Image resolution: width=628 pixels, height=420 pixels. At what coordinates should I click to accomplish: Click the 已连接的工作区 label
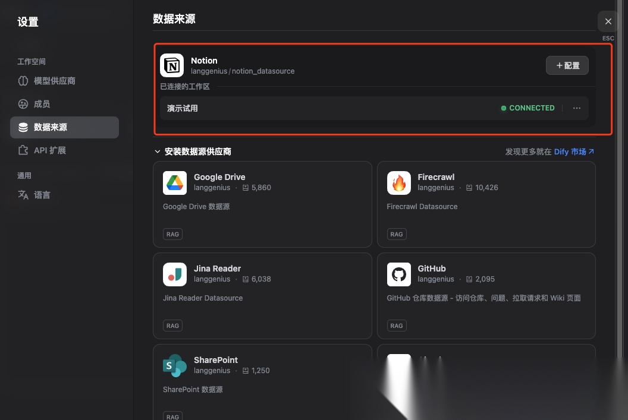tap(184, 86)
